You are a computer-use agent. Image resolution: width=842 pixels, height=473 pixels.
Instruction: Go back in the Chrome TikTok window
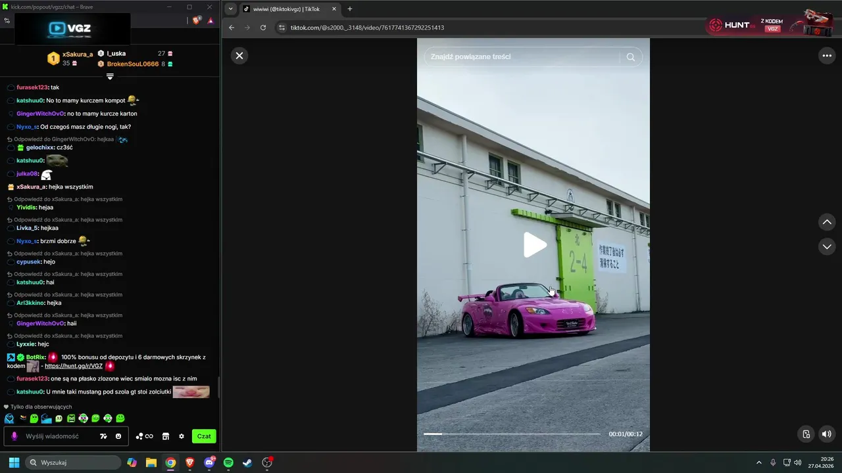(x=232, y=28)
